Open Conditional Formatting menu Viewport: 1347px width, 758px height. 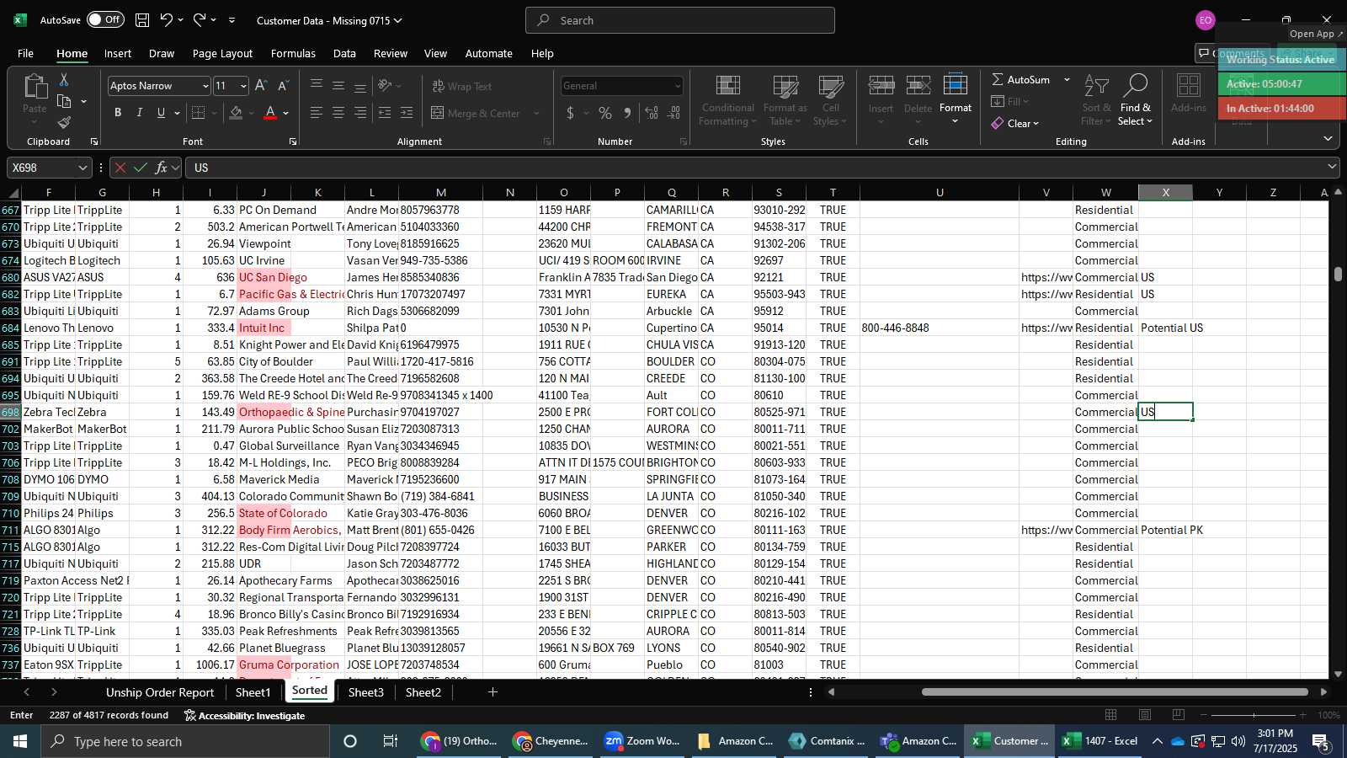tap(727, 100)
